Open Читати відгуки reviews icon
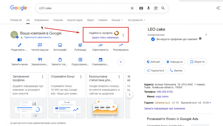Viewport: 223px width, 126px height. click(x=40, y=45)
